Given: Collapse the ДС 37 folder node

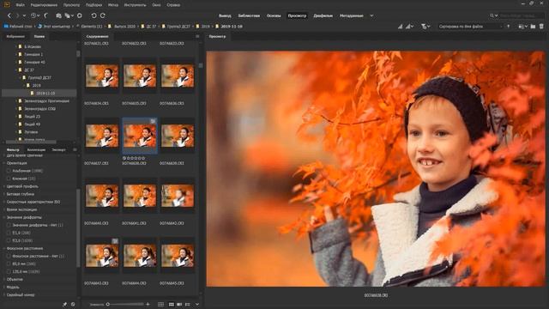Looking at the screenshot, I should click(x=16, y=70).
